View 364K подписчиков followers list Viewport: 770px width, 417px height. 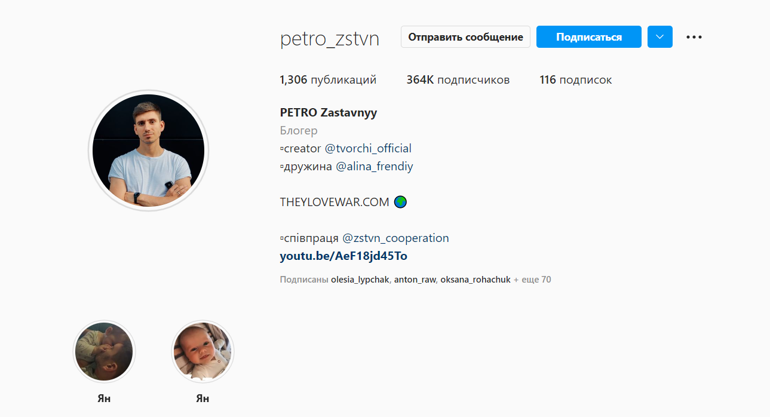[458, 79]
